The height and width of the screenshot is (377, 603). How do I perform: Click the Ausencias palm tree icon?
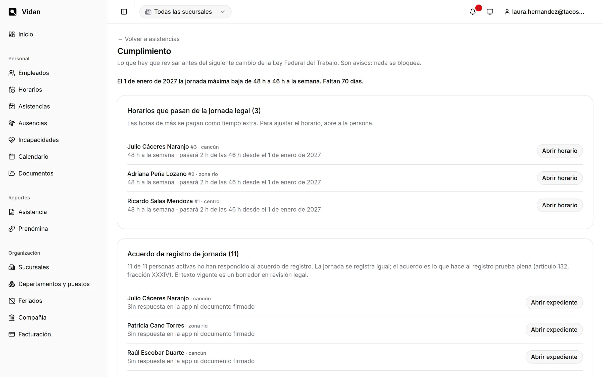tap(12, 123)
